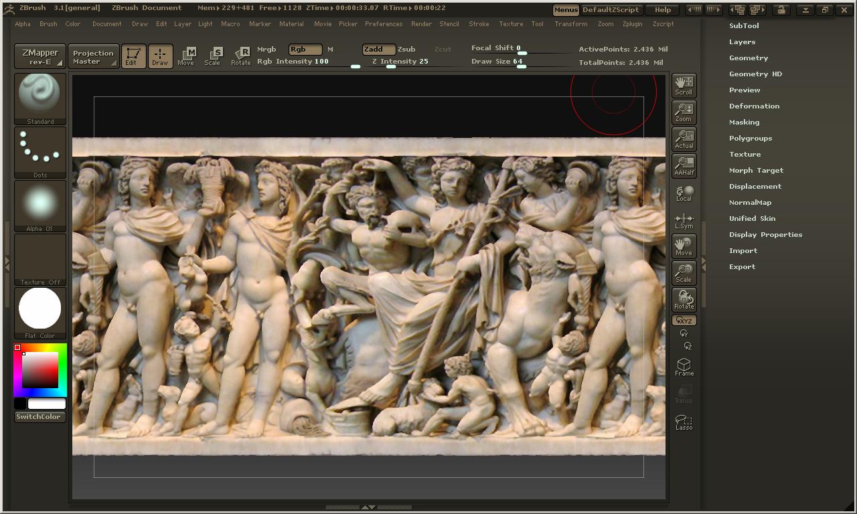857x514 pixels.
Task: Select the Move tool in top shelf
Action: click(x=186, y=56)
